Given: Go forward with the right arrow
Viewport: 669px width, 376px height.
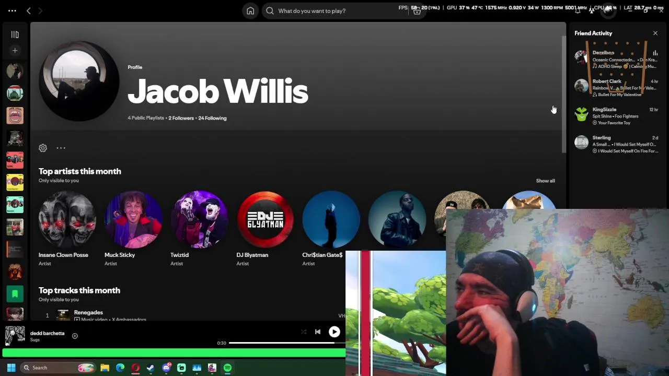Looking at the screenshot, I should (40, 10).
